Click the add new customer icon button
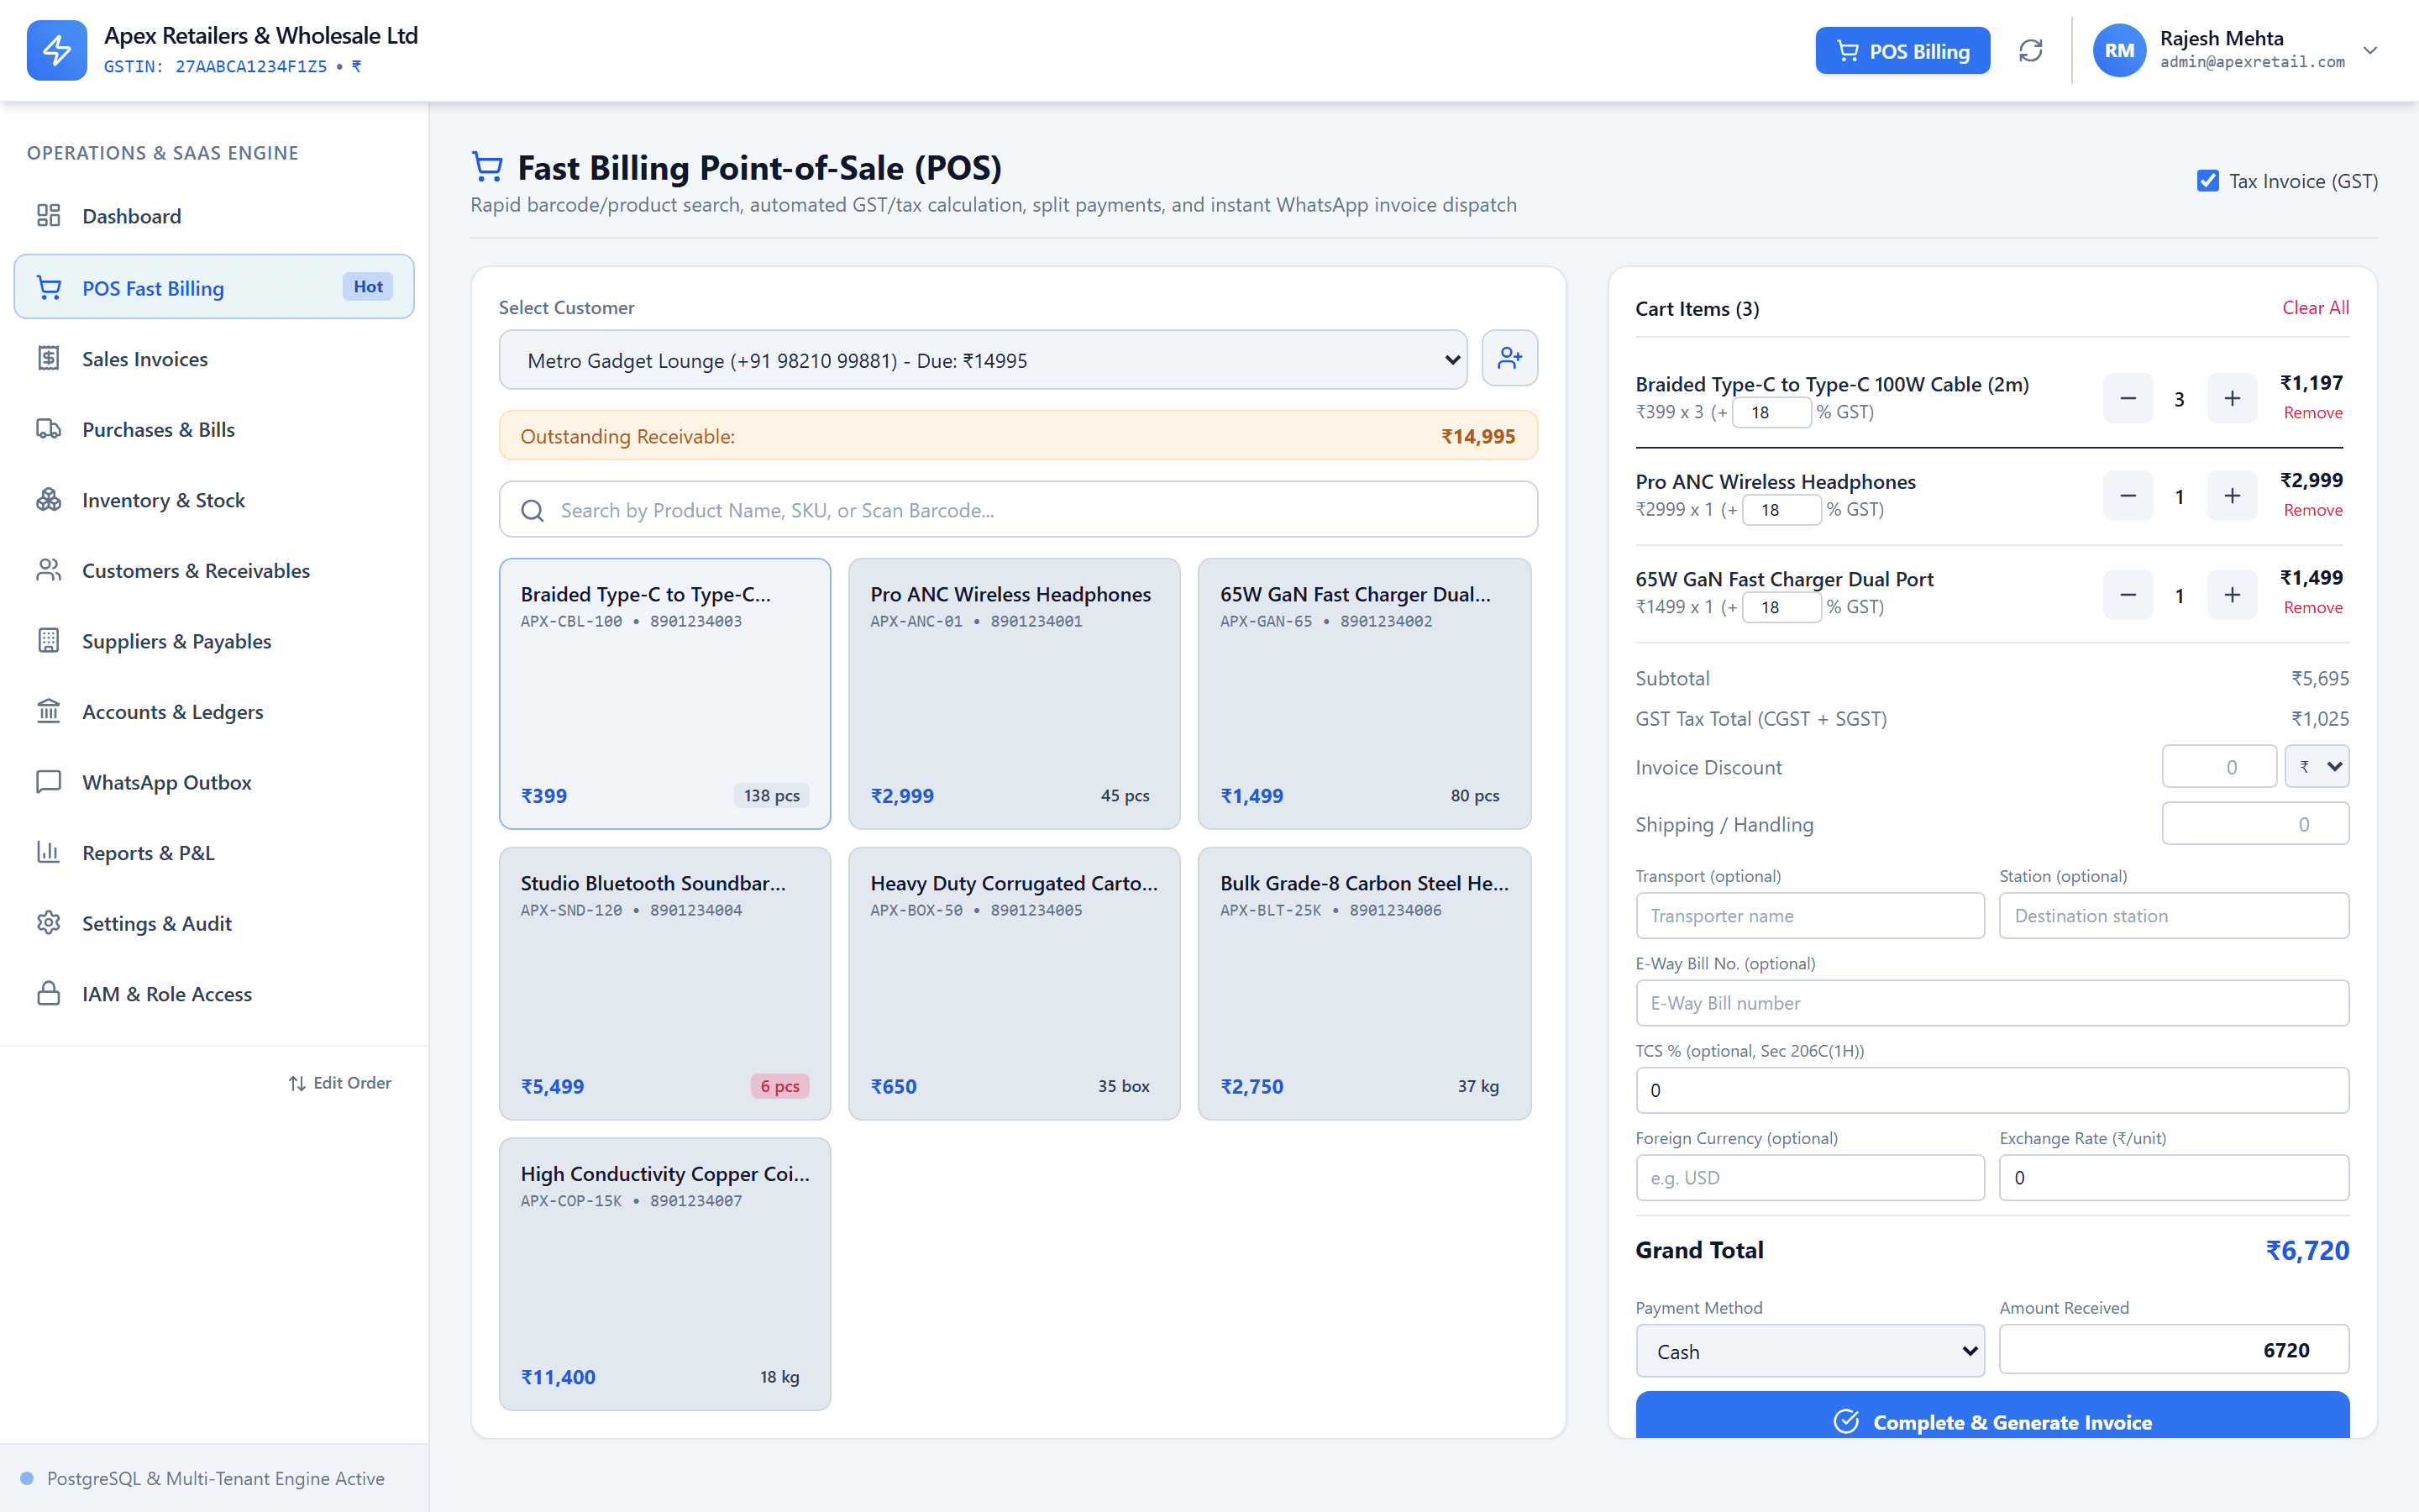Image resolution: width=2419 pixels, height=1512 pixels. [1509, 359]
